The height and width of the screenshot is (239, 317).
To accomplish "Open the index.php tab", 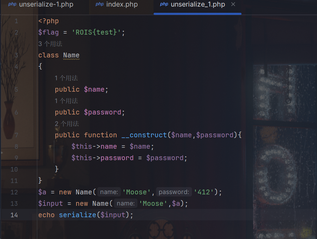I will pyautogui.click(x=122, y=4).
